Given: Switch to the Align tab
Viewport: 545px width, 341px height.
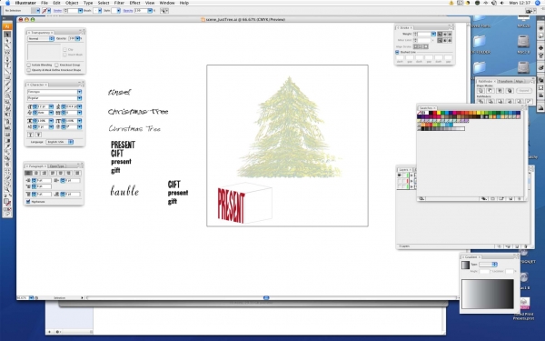Looking at the screenshot, I should [520, 82].
